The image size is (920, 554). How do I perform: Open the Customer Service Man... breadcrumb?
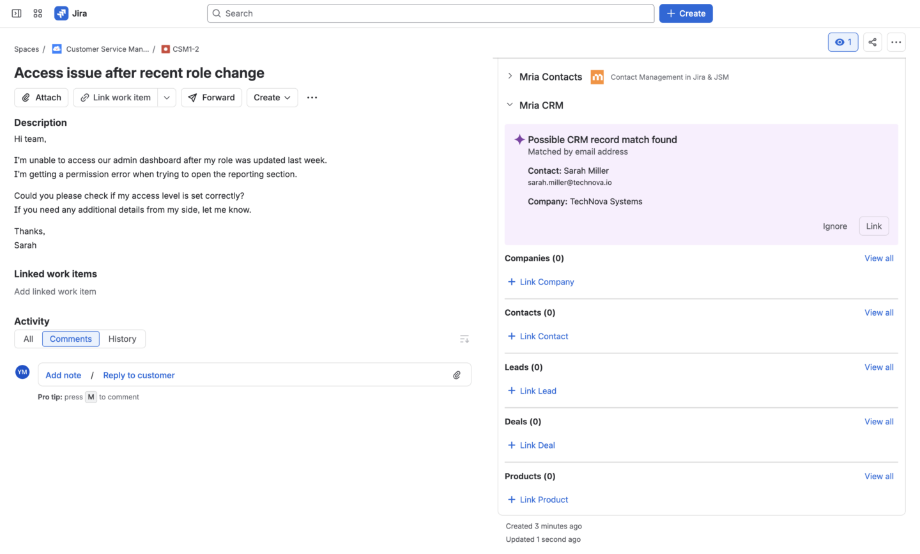click(107, 49)
